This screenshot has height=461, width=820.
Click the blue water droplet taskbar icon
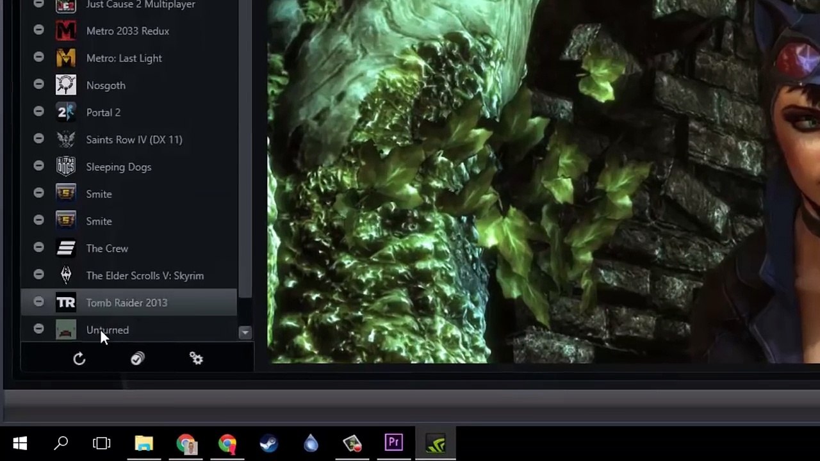click(x=311, y=443)
